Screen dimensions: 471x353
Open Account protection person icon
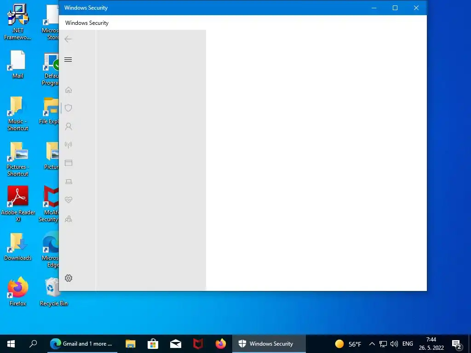(69, 126)
